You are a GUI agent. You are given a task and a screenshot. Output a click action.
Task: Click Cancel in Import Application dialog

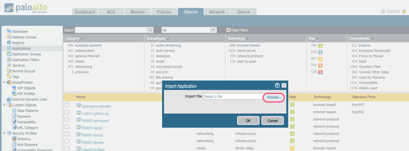[x=272, y=120]
